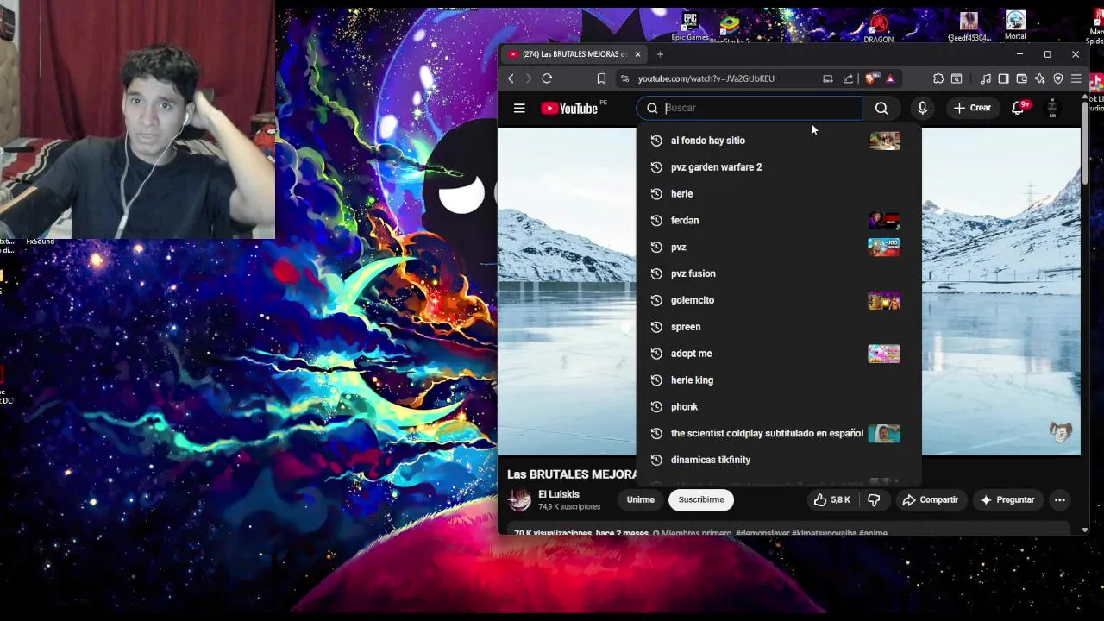Select the Las BRUTALES MEJORAS browser tab
Viewport: 1104px width, 621px height.
pyautogui.click(x=574, y=54)
